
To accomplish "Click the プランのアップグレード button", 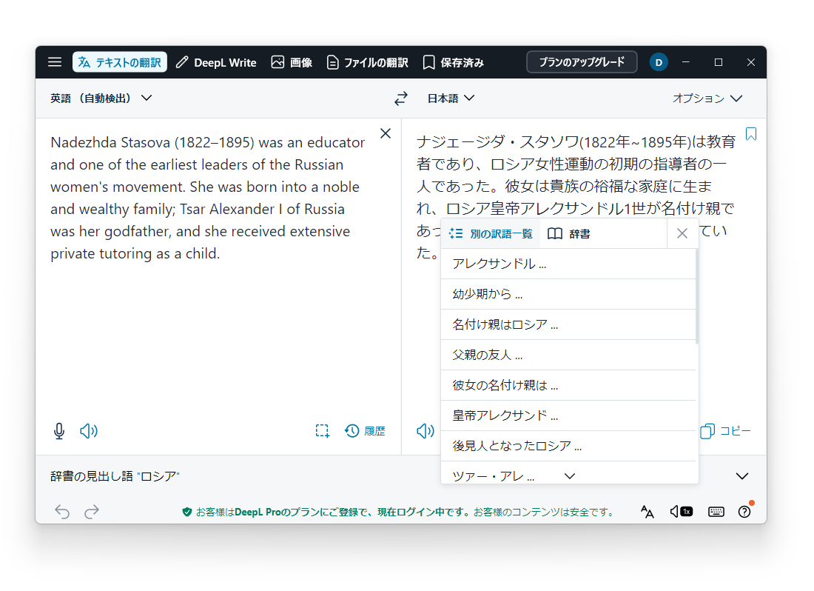I will [582, 62].
